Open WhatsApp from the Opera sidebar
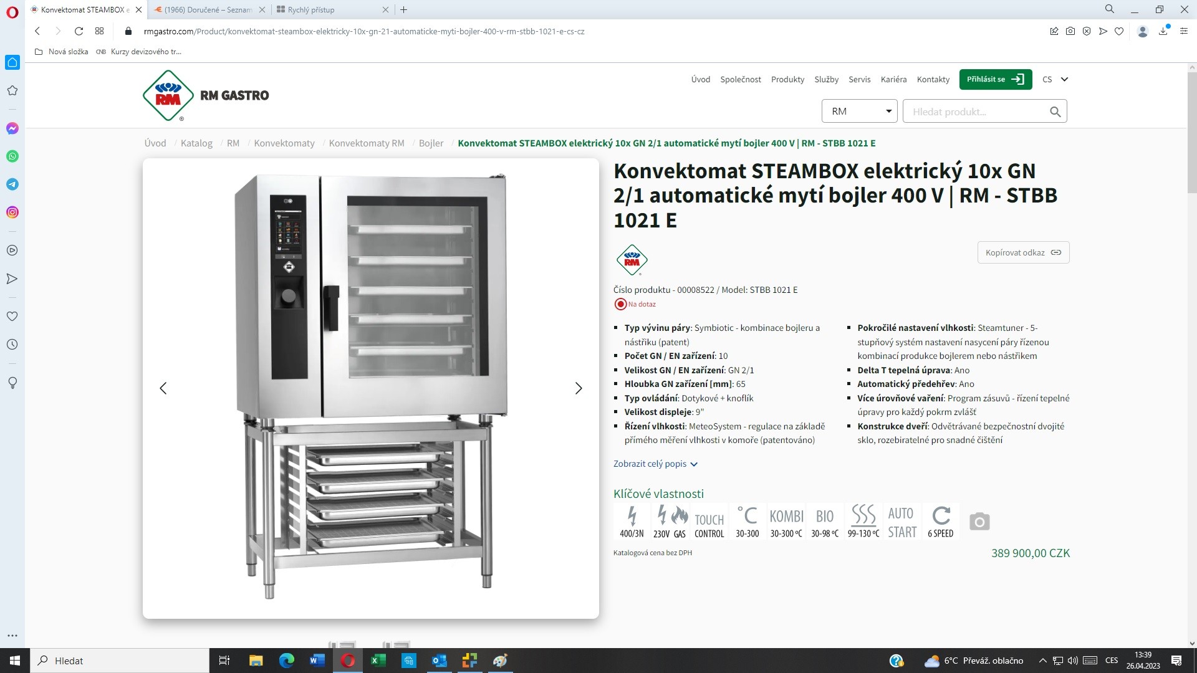Viewport: 1197px width, 673px height. (x=12, y=156)
